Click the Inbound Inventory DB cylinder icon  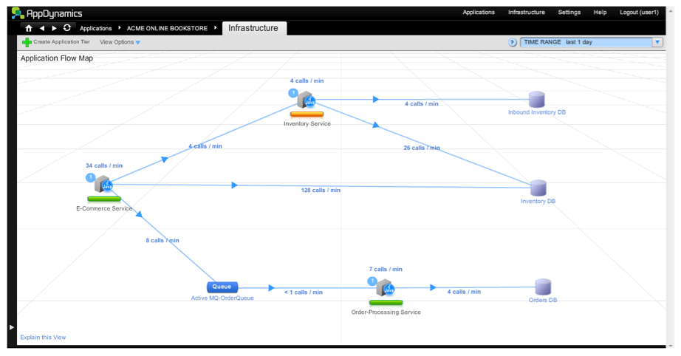536,100
